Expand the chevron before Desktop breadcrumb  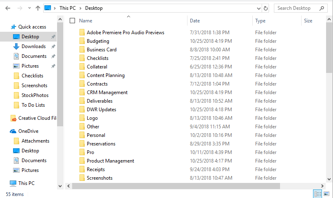80,8
